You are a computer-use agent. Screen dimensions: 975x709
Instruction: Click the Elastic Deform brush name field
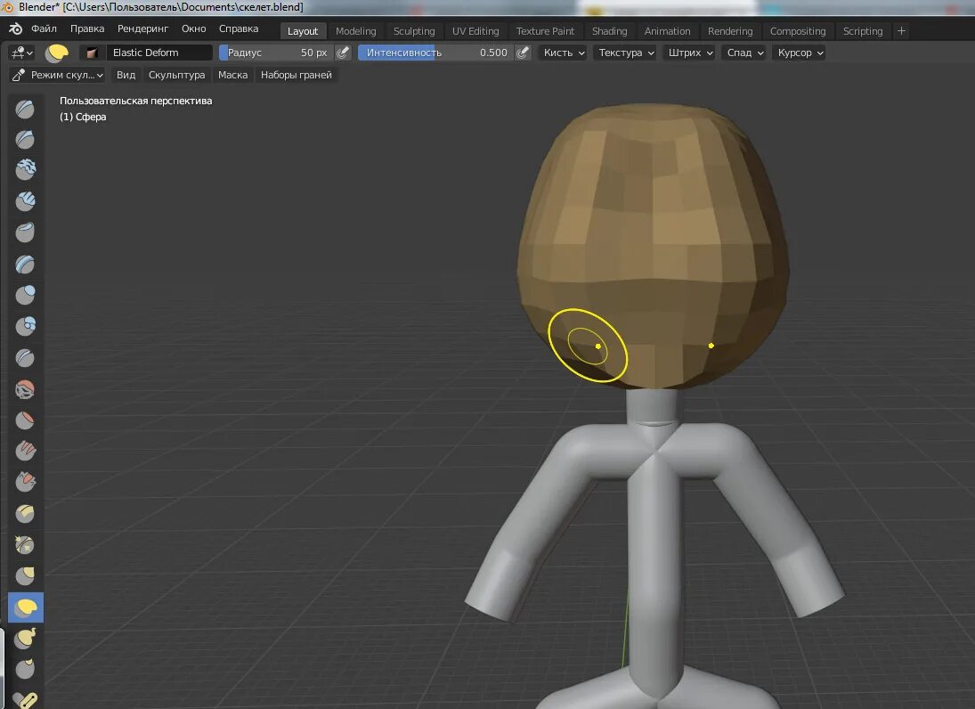(x=158, y=52)
